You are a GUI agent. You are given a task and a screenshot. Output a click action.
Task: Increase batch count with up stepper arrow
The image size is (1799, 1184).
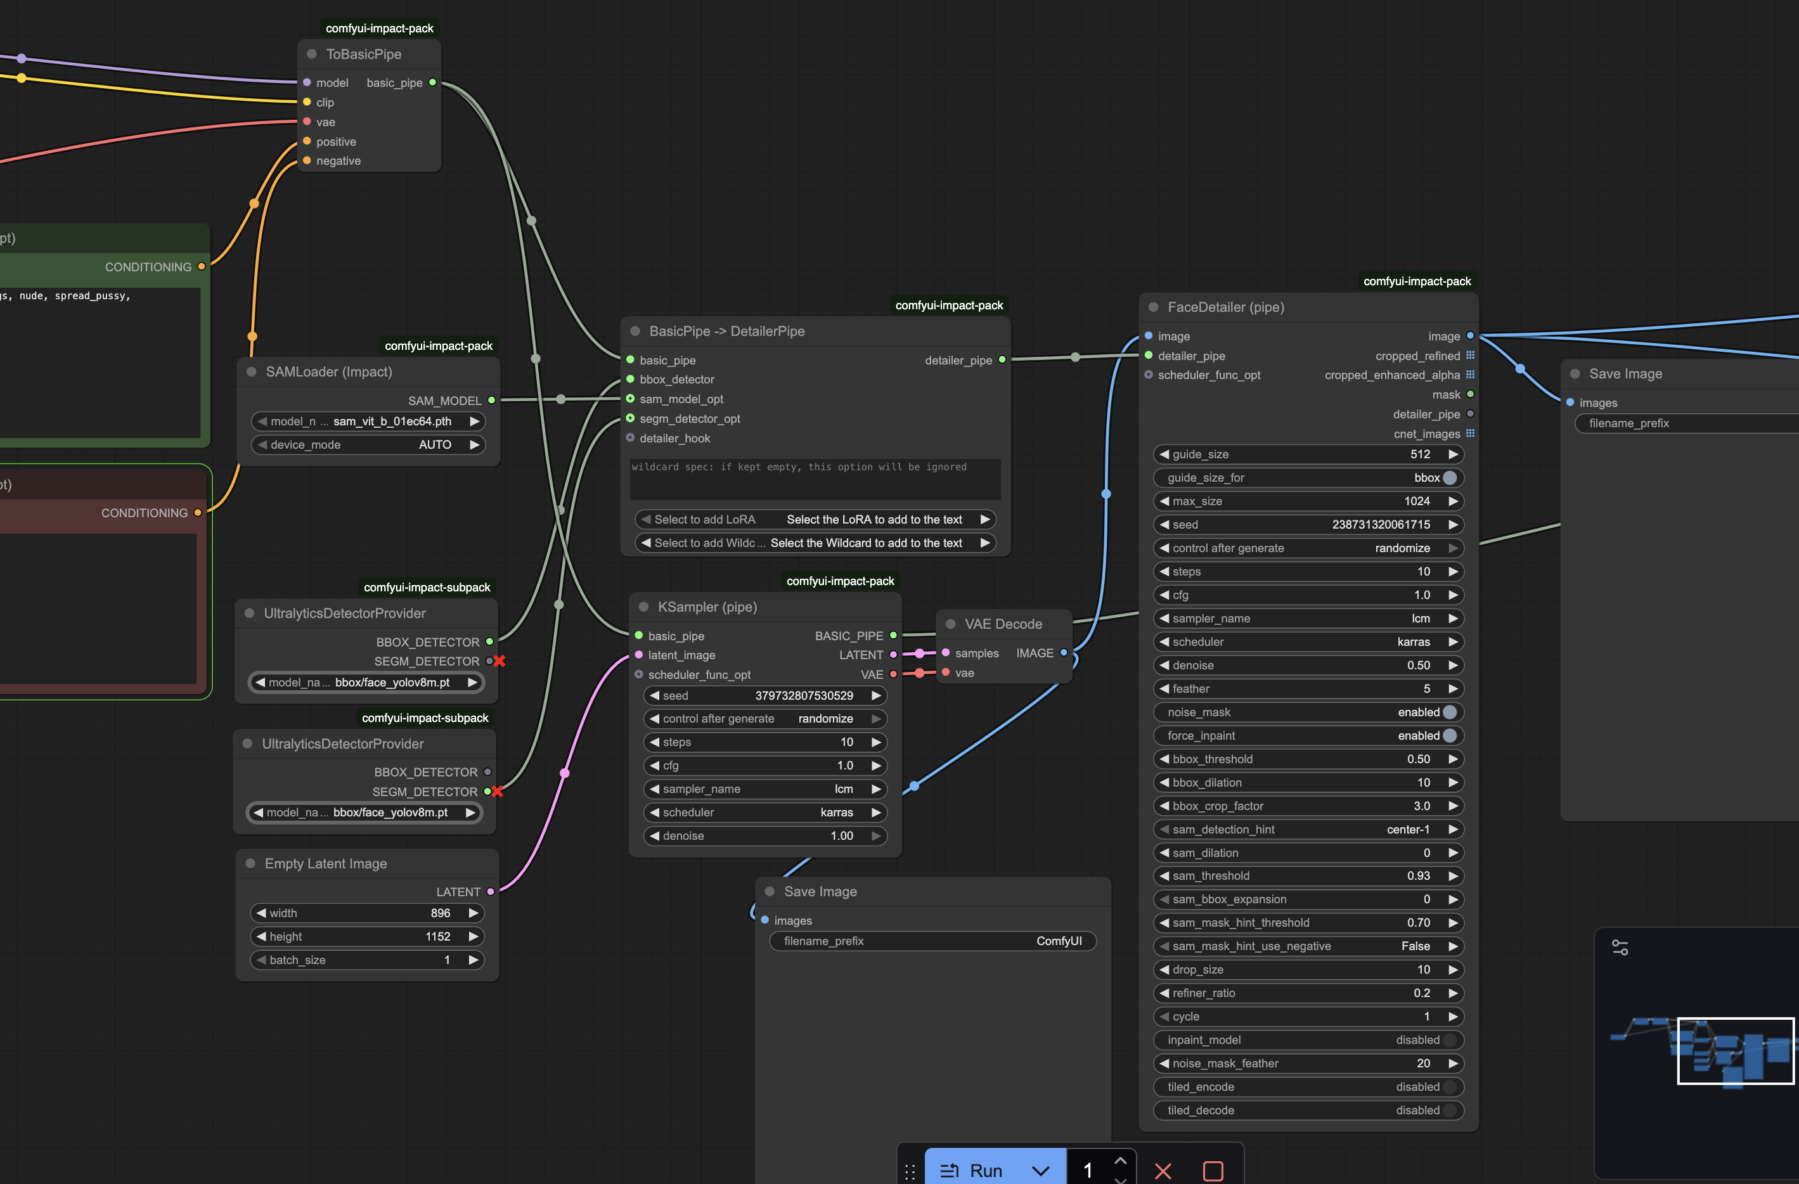(1120, 1161)
